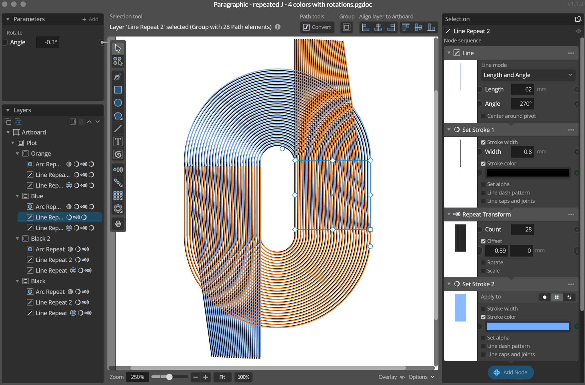Collapse the Black 2 group in layers
The image size is (585, 385).
coord(17,239)
